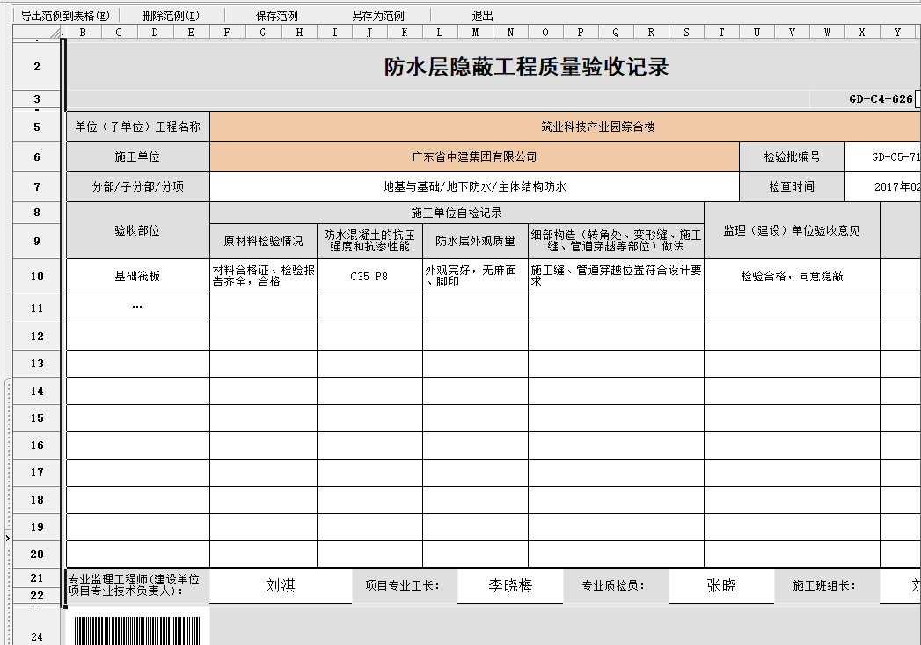
Task: Select column B header
Action: [x=83, y=33]
